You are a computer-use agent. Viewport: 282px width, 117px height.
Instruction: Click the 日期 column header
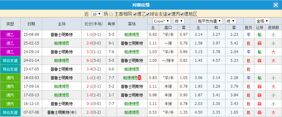click(x=31, y=24)
